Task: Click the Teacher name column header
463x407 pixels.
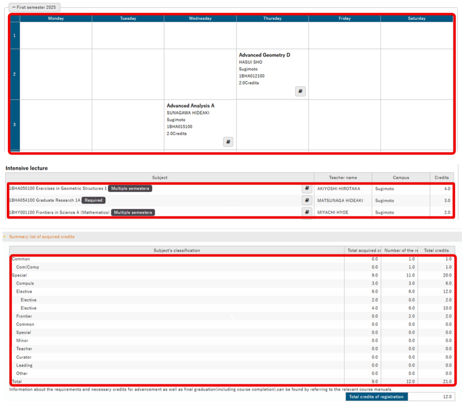Action: click(343, 178)
